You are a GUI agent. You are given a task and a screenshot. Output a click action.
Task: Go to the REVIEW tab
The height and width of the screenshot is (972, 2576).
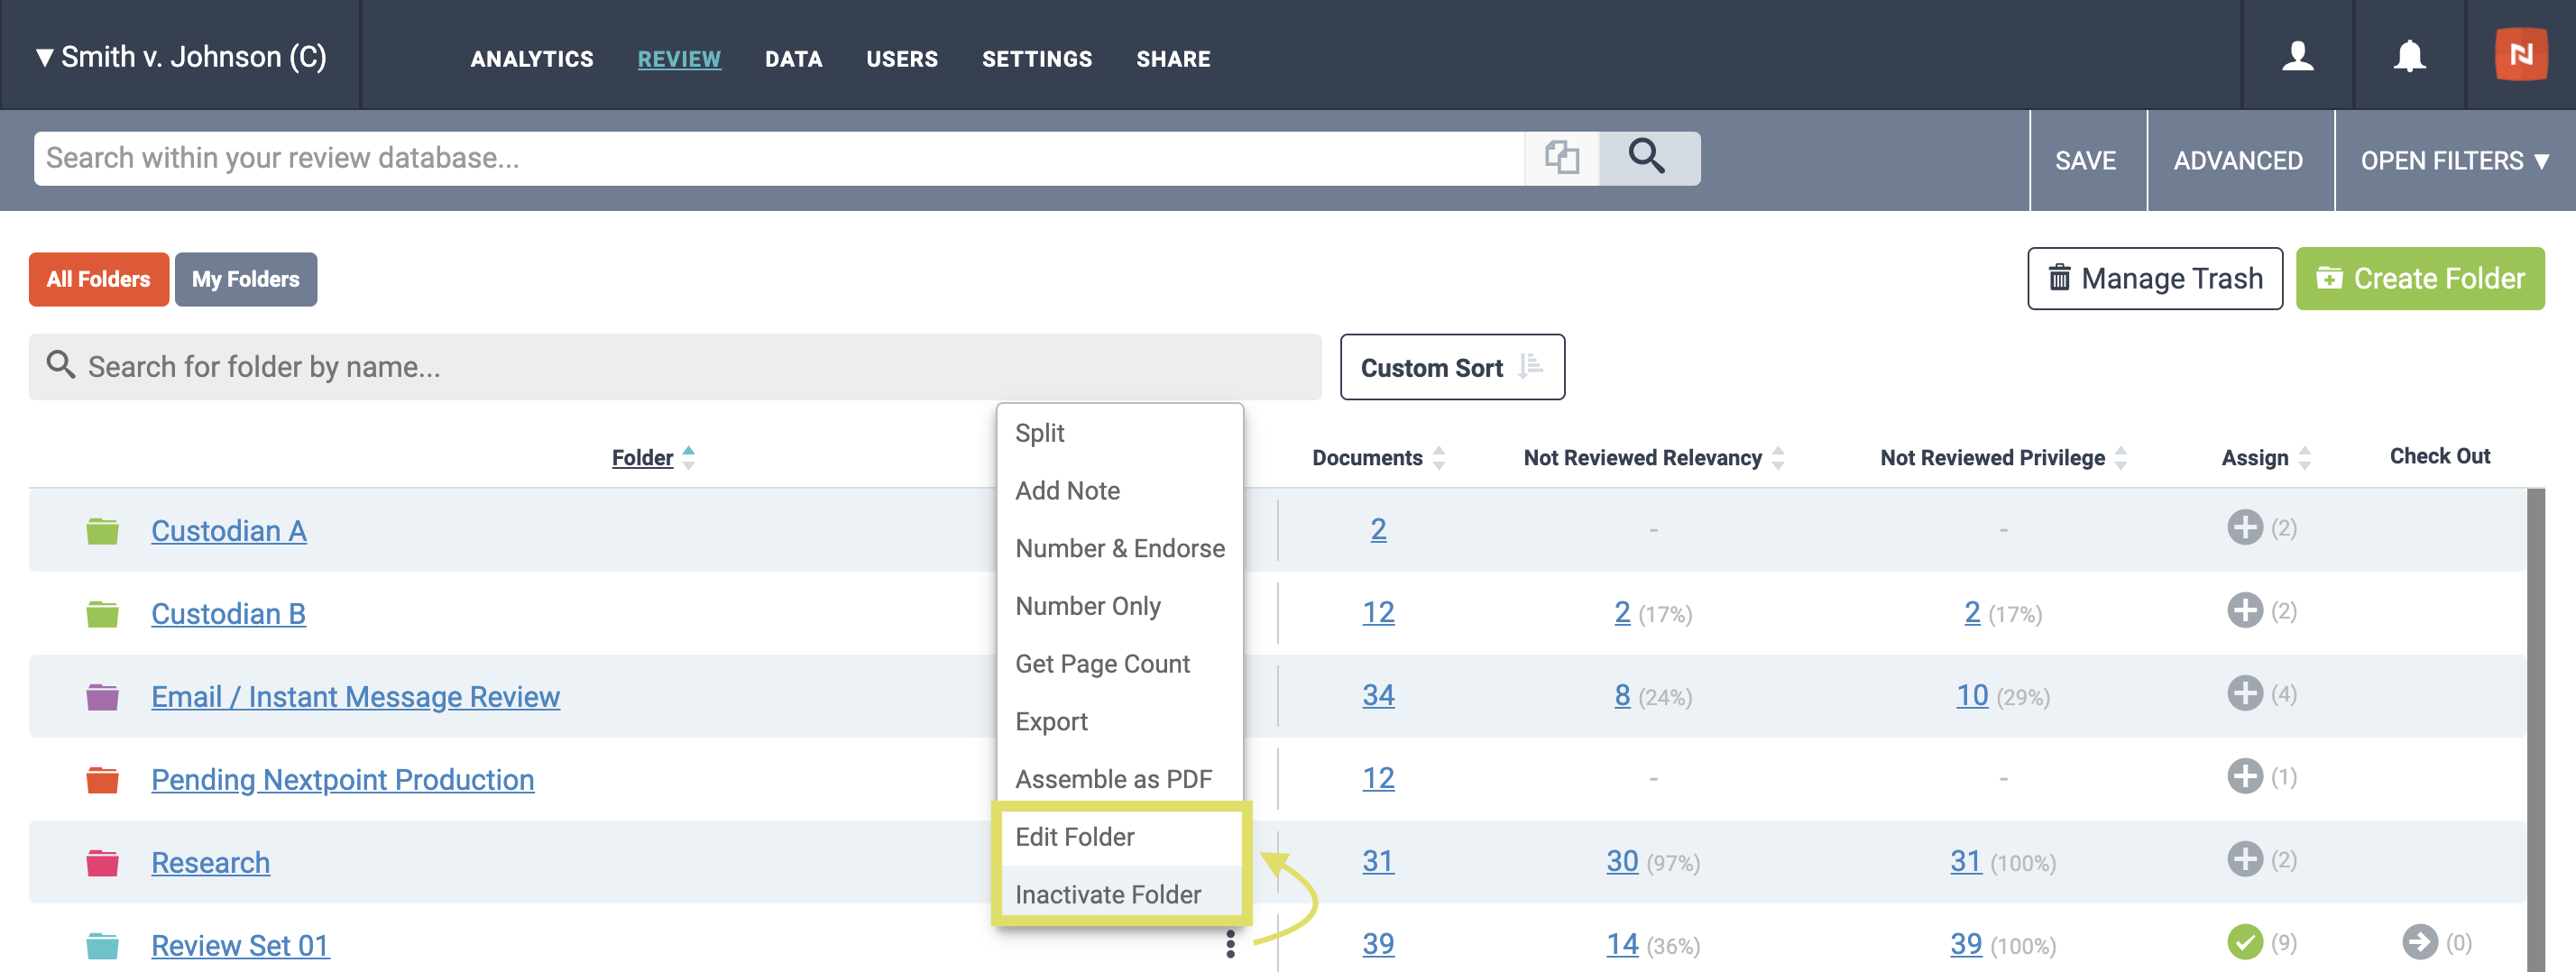pos(678,59)
